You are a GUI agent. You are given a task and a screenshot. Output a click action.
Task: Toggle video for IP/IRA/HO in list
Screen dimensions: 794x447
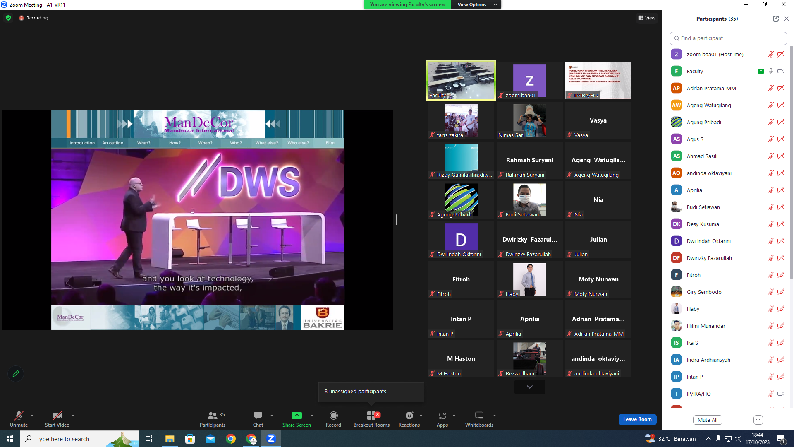click(x=781, y=394)
